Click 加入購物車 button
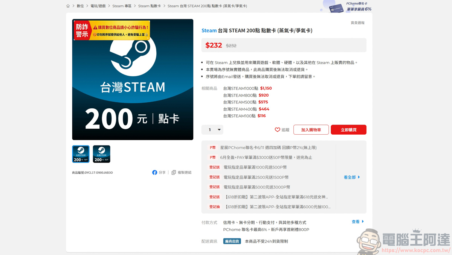Viewport: 452px width, 255px height. click(311, 130)
